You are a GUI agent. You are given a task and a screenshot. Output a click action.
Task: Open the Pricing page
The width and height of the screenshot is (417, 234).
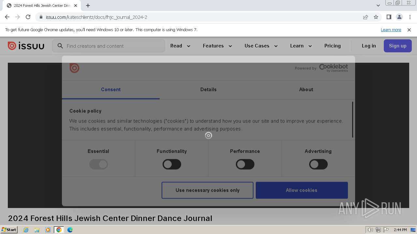click(x=332, y=46)
